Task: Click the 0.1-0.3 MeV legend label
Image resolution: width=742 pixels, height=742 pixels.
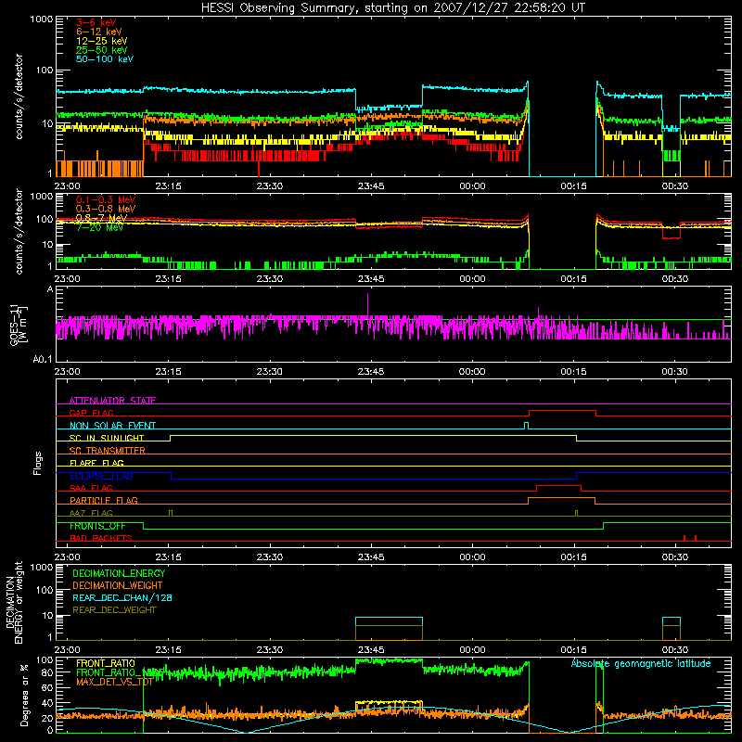Action: (x=106, y=199)
